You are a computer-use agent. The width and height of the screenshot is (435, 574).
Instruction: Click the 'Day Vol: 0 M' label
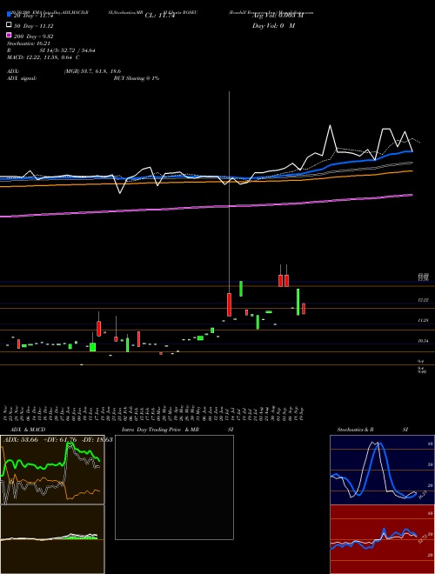pos(273,25)
